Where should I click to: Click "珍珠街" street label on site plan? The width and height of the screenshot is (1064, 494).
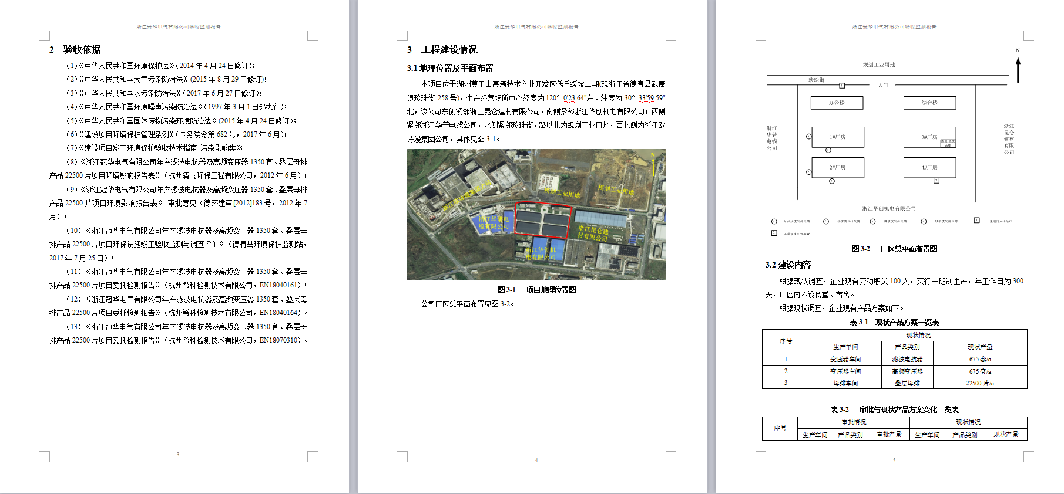pos(816,80)
